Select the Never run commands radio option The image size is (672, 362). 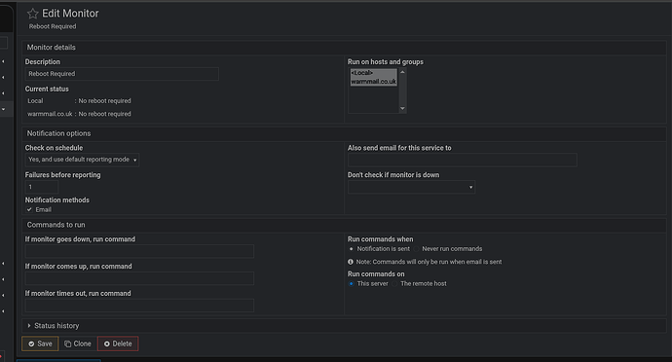click(x=416, y=249)
